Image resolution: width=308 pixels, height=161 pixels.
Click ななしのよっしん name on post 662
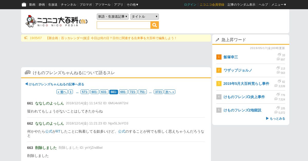[50, 123]
